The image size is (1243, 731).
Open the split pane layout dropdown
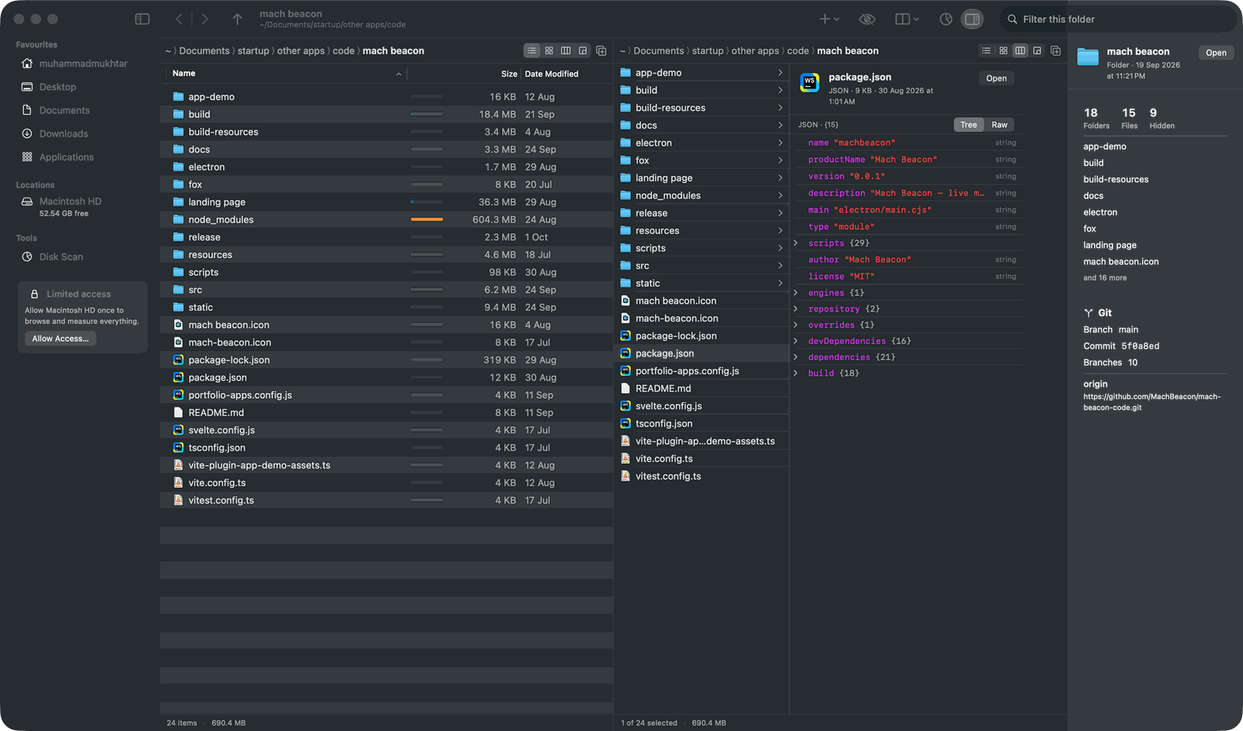(x=906, y=19)
